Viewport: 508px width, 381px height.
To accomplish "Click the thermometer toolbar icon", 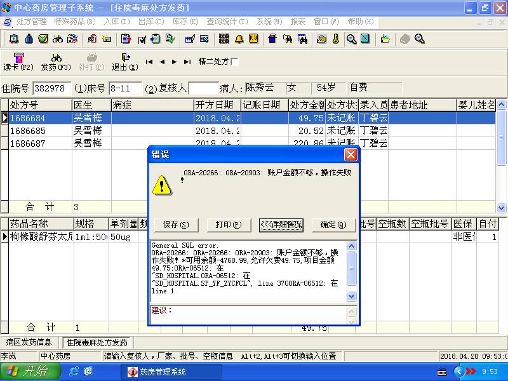I will [x=336, y=39].
